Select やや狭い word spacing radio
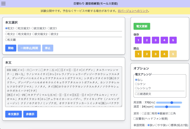 pyautogui.click(x=156, y=125)
